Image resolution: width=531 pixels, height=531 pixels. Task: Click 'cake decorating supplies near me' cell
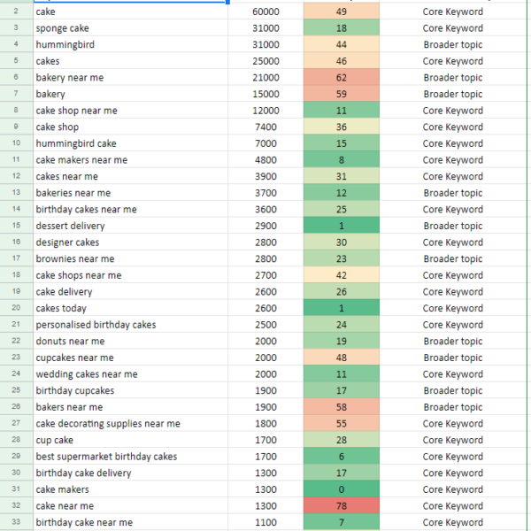click(130, 423)
